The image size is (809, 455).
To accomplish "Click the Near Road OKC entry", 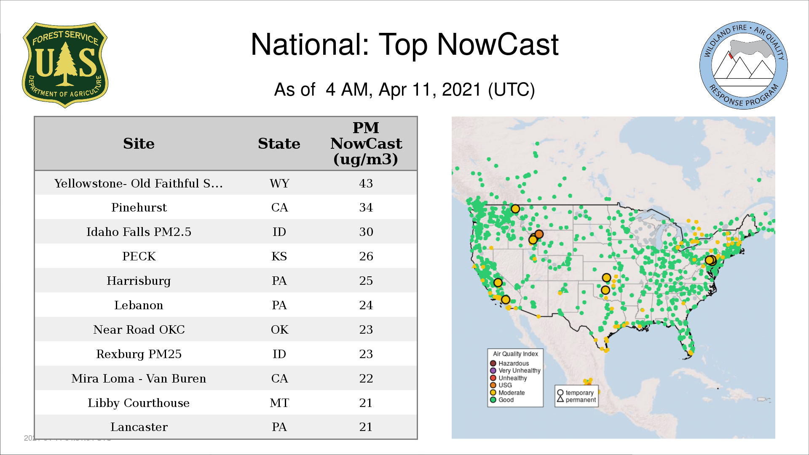I will click(139, 329).
